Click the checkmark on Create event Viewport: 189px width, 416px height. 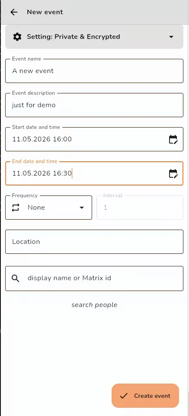click(x=123, y=396)
